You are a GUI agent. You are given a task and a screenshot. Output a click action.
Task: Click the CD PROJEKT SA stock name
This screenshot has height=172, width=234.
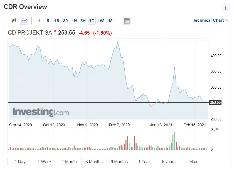tap(30, 33)
